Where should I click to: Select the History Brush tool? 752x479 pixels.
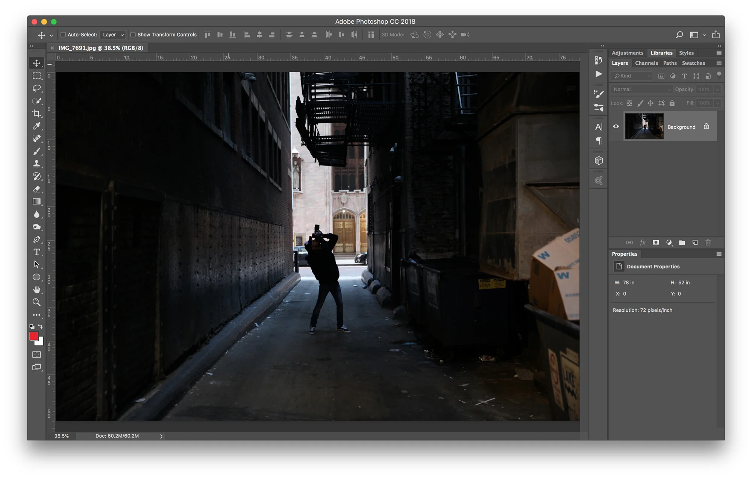(36, 176)
